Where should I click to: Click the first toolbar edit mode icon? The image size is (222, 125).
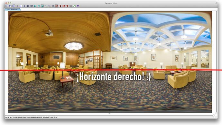click(7, 6)
